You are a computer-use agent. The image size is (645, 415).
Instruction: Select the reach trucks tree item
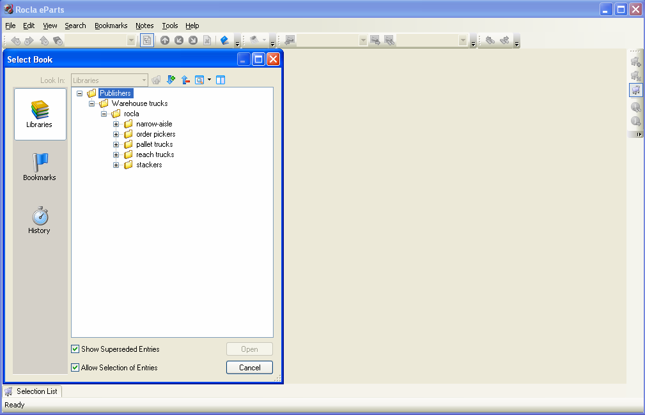(155, 155)
